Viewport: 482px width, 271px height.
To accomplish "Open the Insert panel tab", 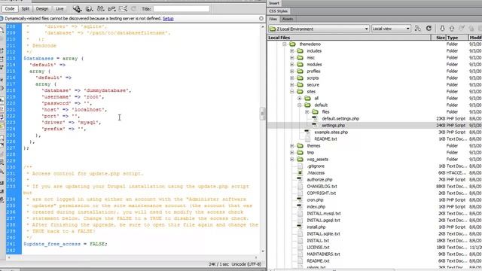I will tap(274, 3).
